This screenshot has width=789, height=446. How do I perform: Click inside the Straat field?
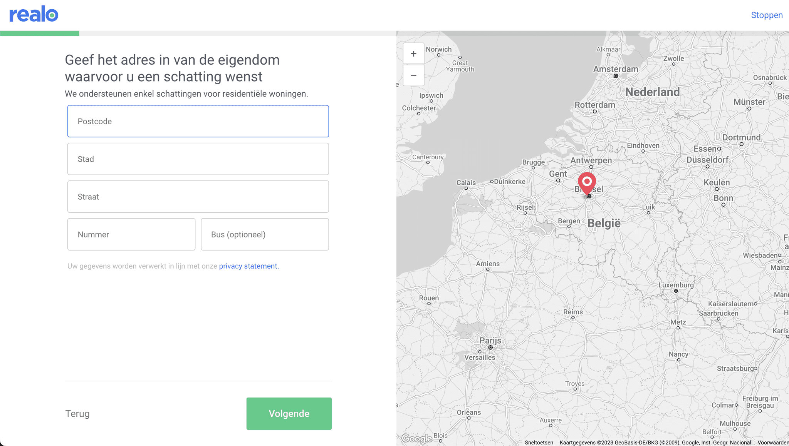(x=198, y=196)
